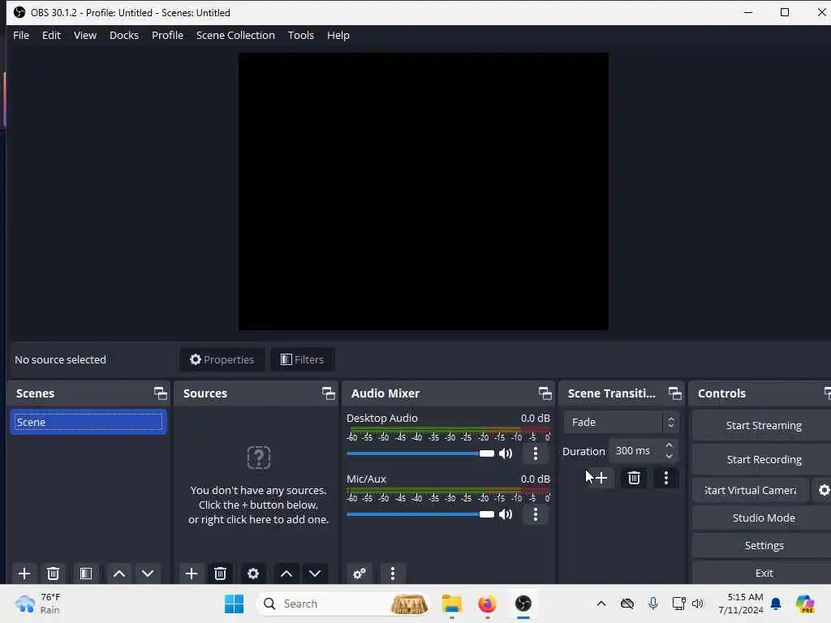
Task: Open Windows Start menu
Action: point(234,604)
